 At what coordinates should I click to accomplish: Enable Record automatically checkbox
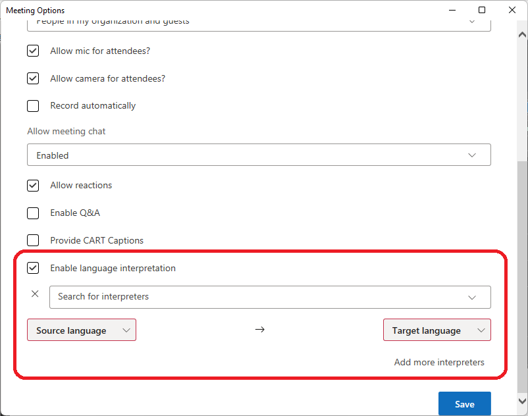[x=33, y=106]
